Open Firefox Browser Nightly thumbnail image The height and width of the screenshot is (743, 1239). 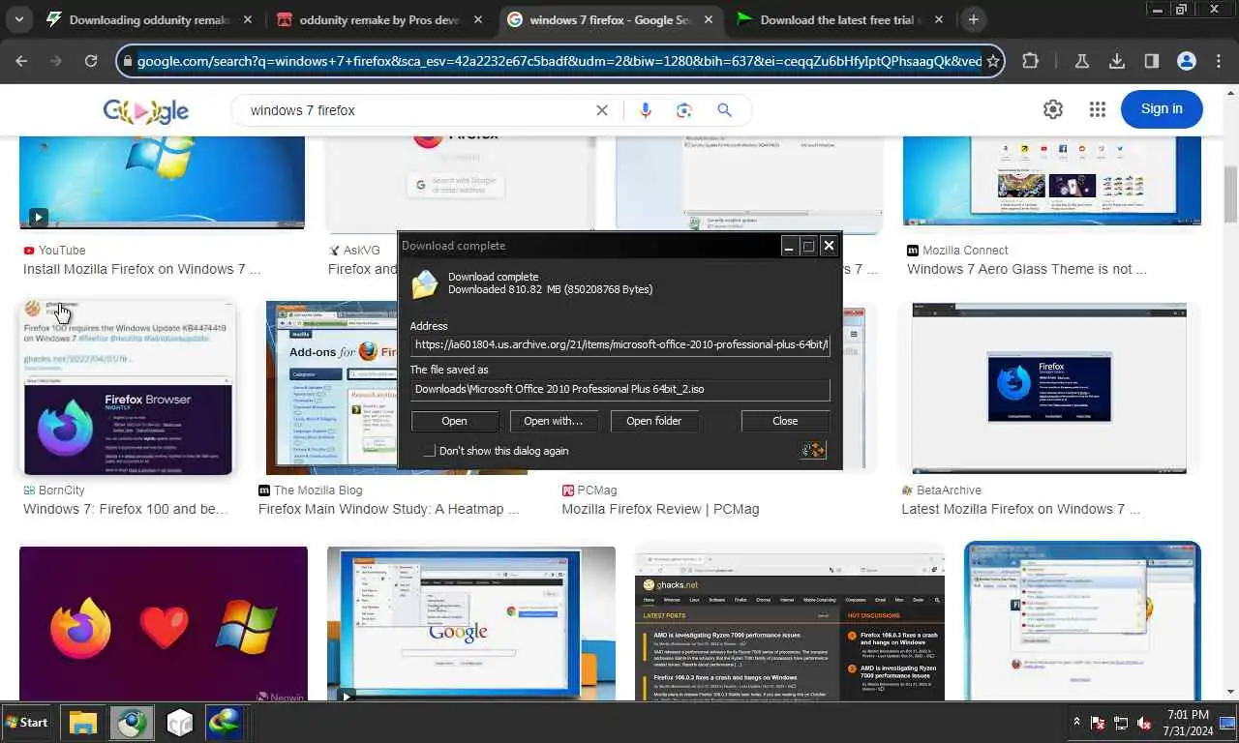pos(128,388)
